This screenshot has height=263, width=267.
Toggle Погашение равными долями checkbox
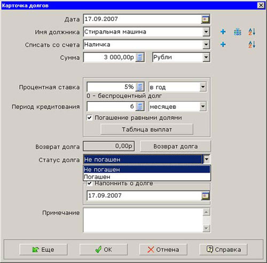click(90, 117)
